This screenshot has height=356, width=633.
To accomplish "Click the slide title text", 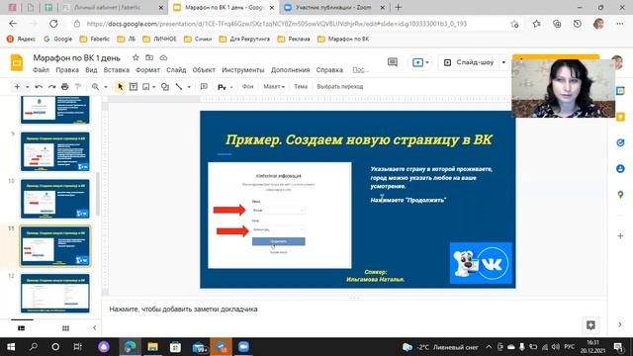I will tap(359, 139).
